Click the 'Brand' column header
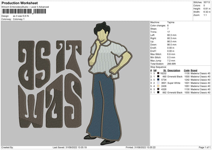The image size is (212, 150). pos(194,70)
